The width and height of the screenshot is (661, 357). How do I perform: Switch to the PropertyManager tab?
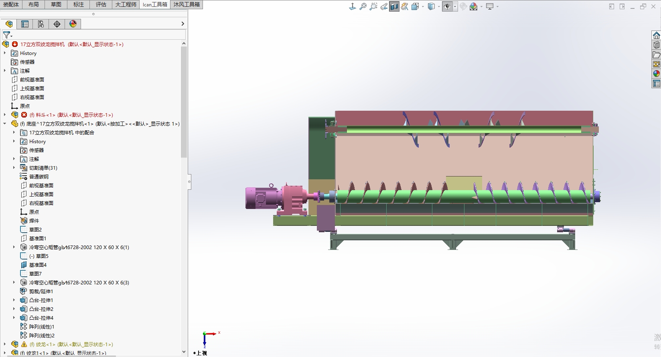25,24
